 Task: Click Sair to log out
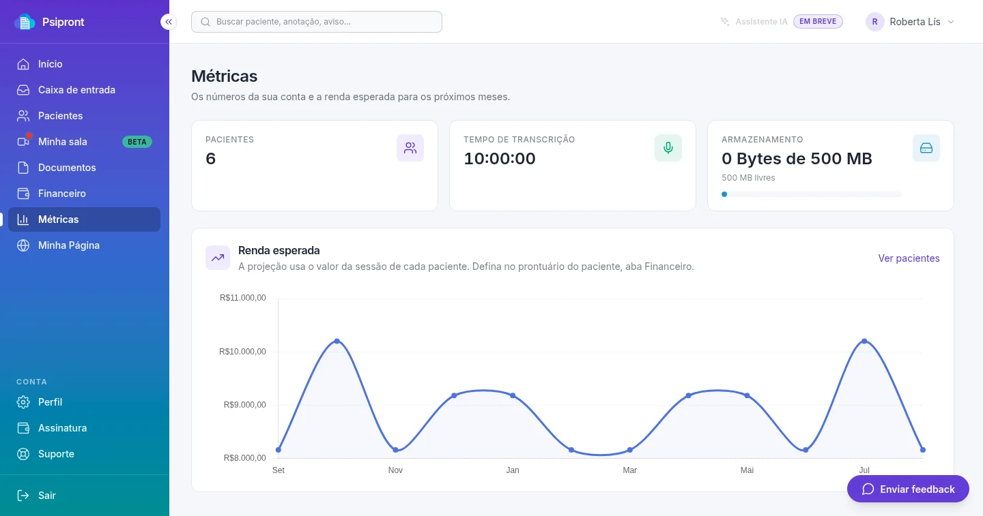pos(85,496)
